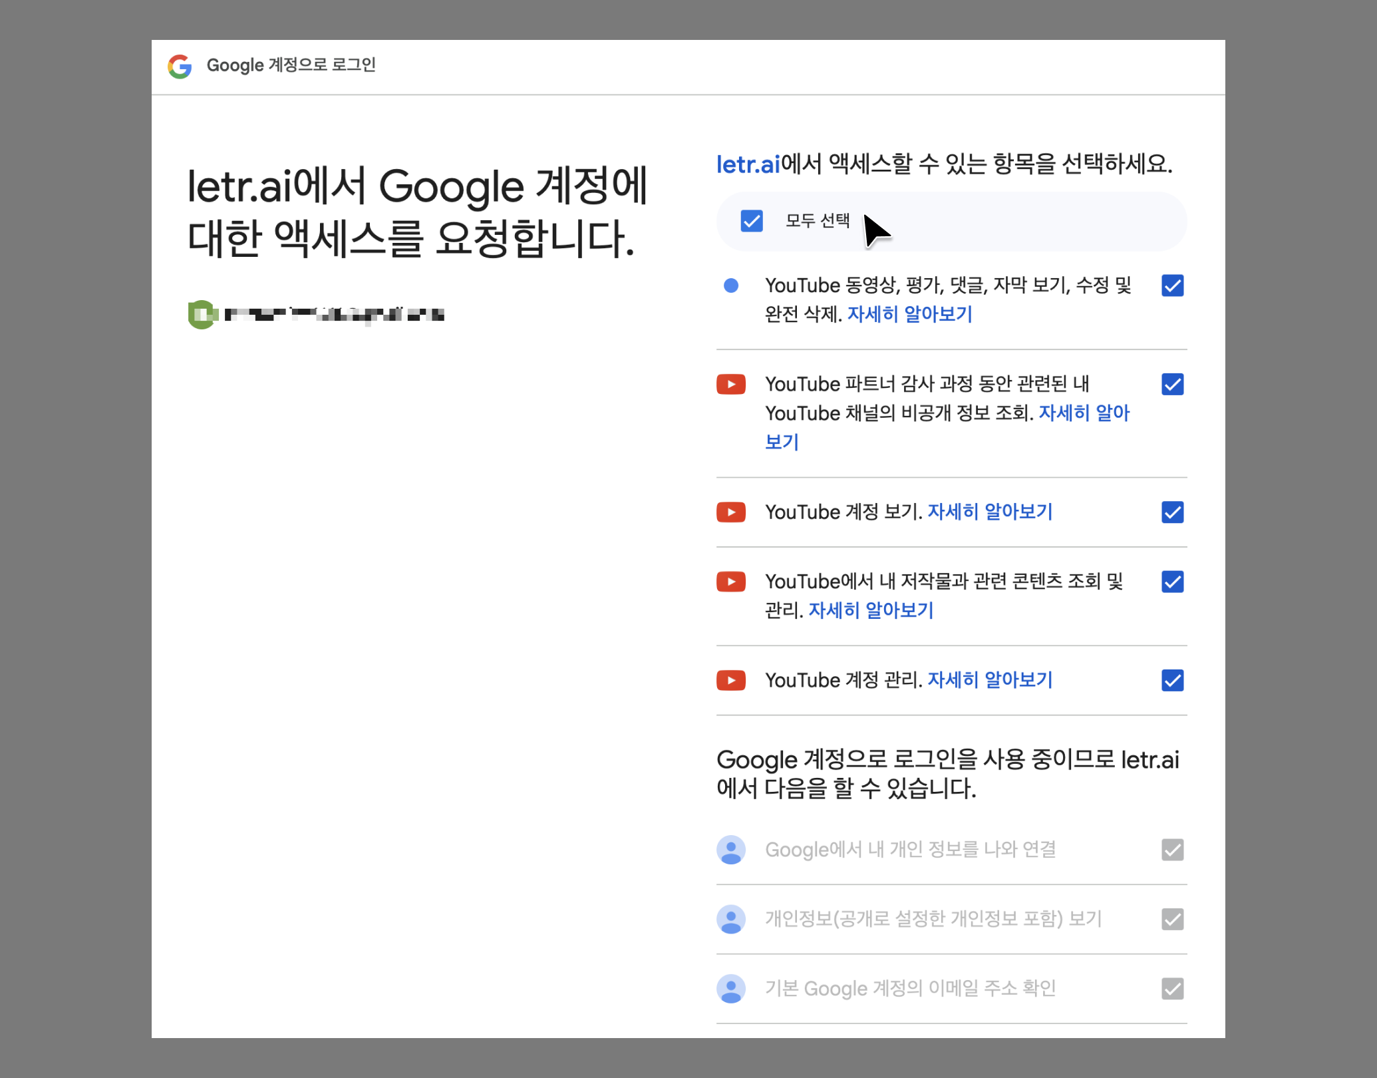The height and width of the screenshot is (1078, 1377).
Task: Click YouTube icon next to 저작물과 관련 콘텐츠 permission
Action: coord(730,582)
